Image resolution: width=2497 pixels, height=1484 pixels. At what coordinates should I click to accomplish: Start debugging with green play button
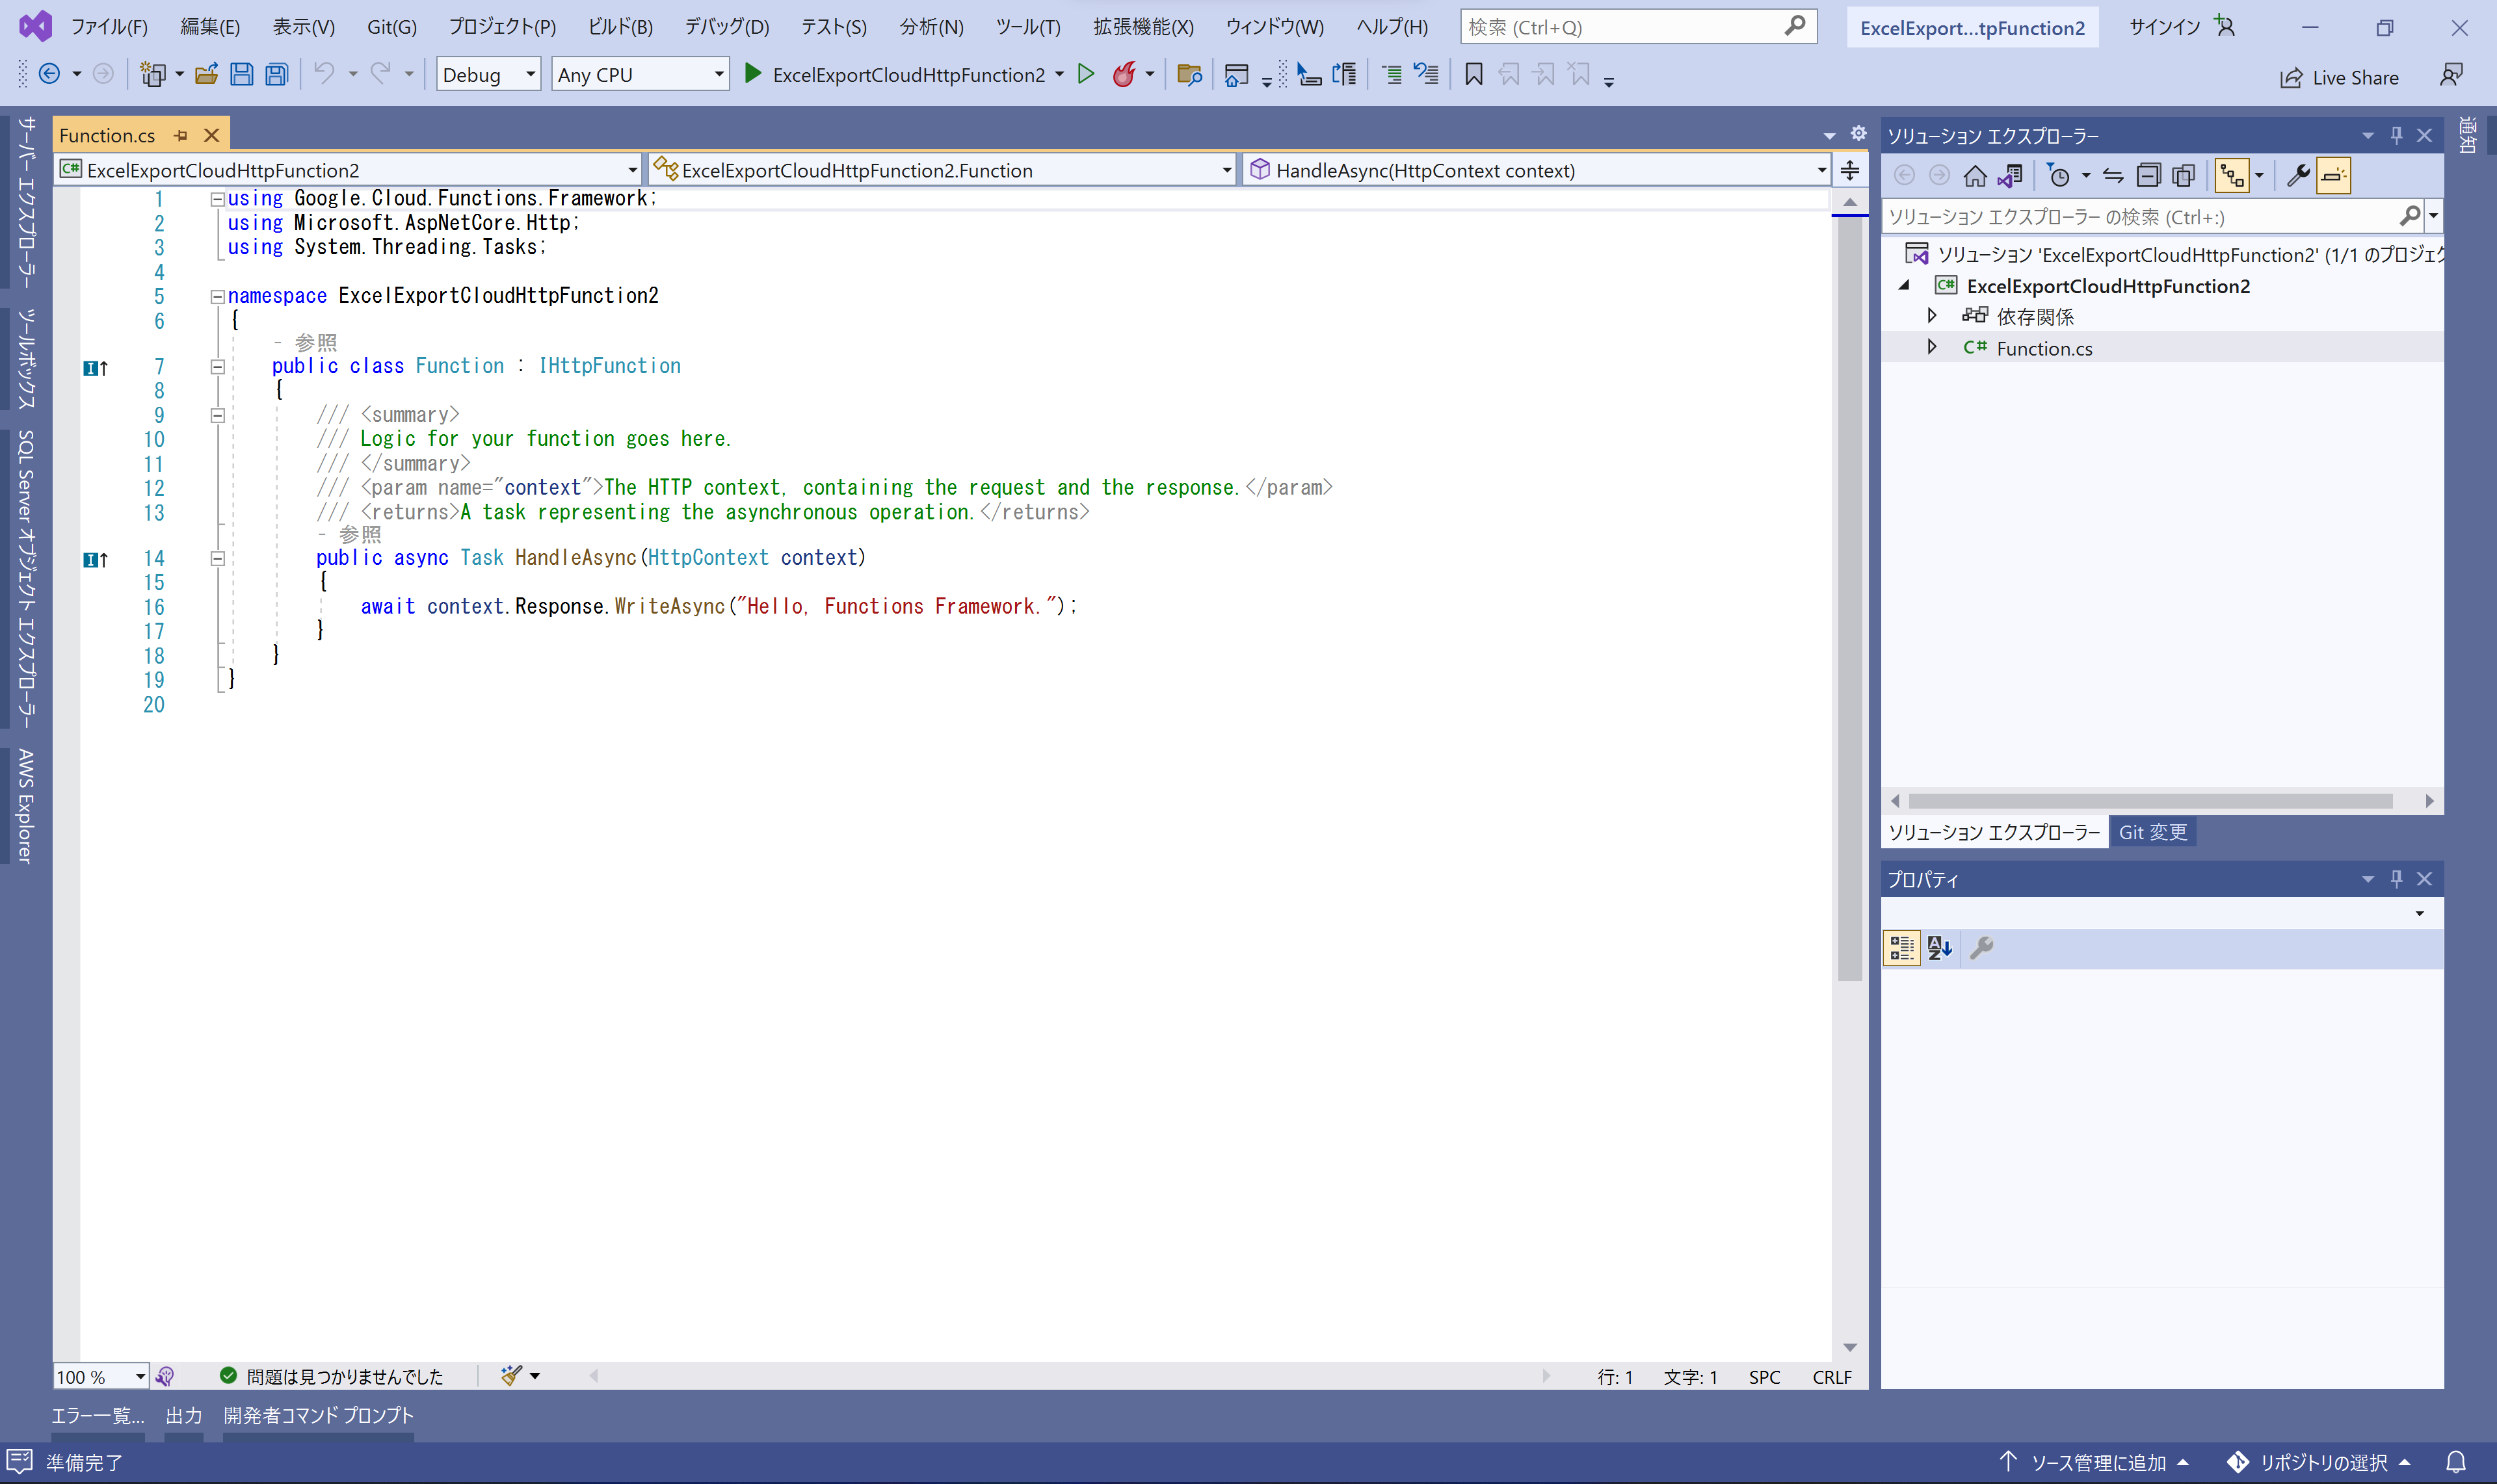click(753, 74)
